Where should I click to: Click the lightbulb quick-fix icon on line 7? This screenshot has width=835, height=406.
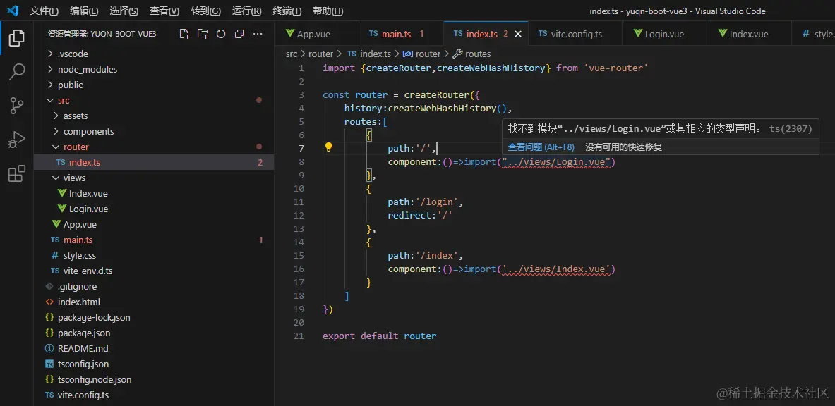329,147
